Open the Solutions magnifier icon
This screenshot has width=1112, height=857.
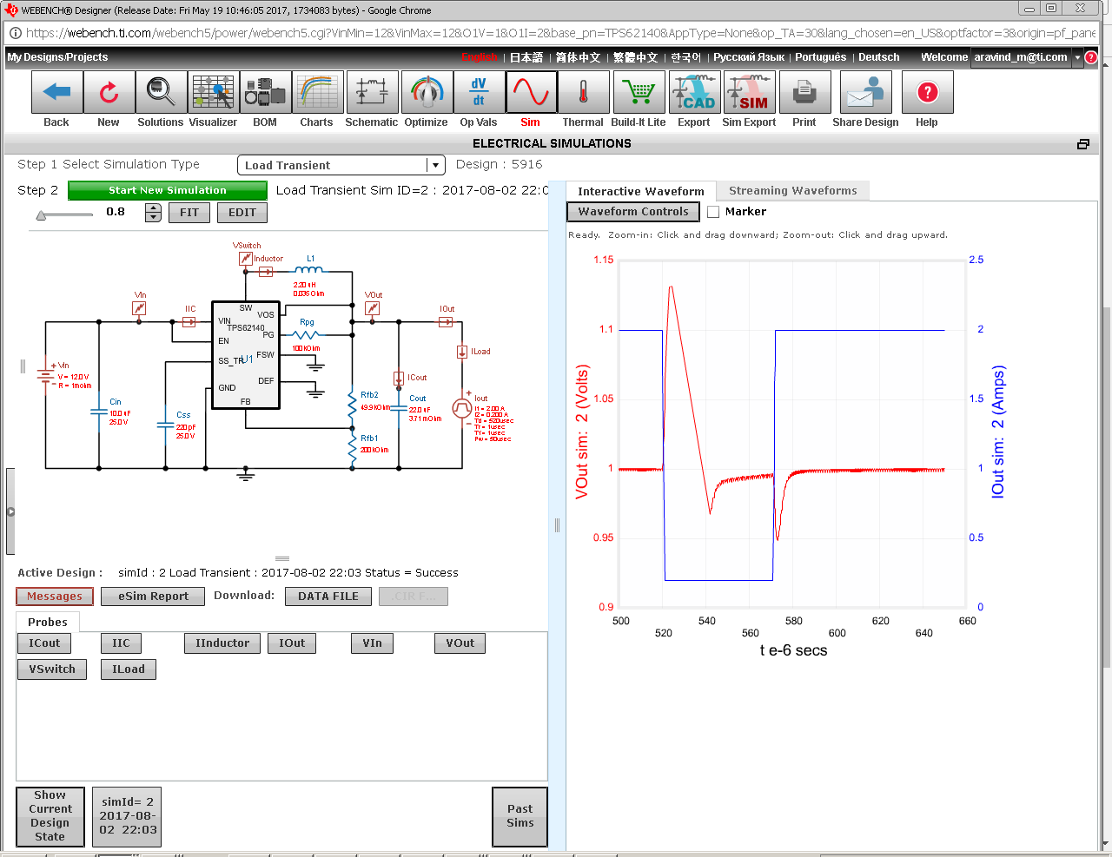coord(161,92)
